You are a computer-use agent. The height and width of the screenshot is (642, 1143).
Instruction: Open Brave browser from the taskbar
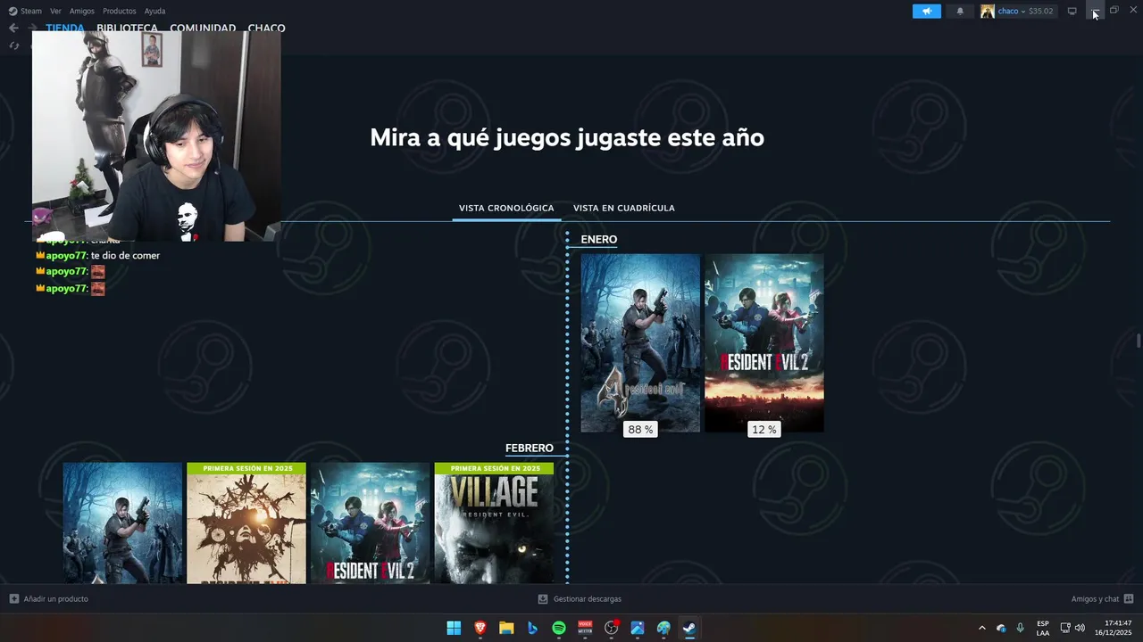[480, 628]
